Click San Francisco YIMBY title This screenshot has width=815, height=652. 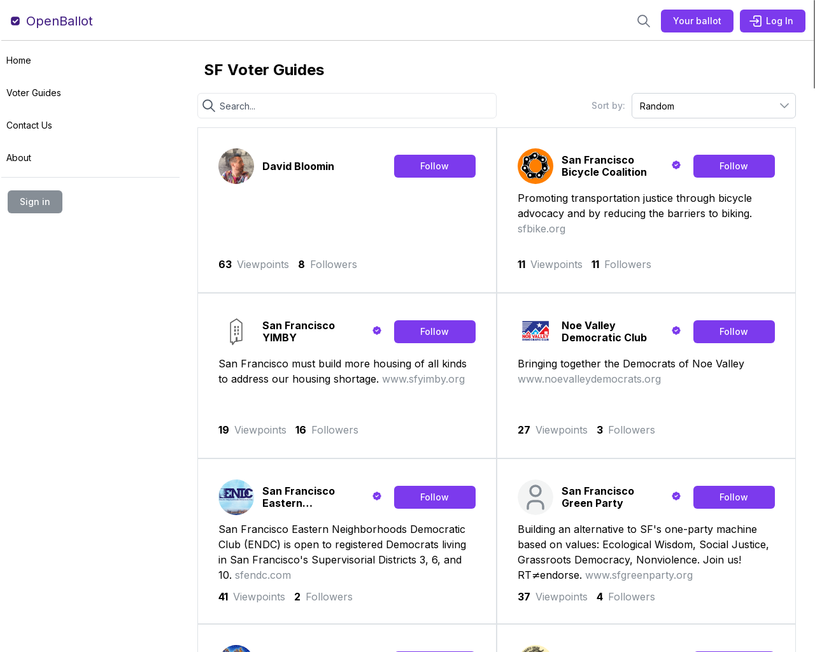(299, 332)
